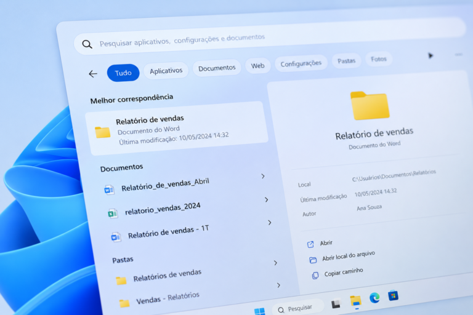Choose Abrir local do arquivo
Screen dimensions: 473x315
[x=349, y=256]
